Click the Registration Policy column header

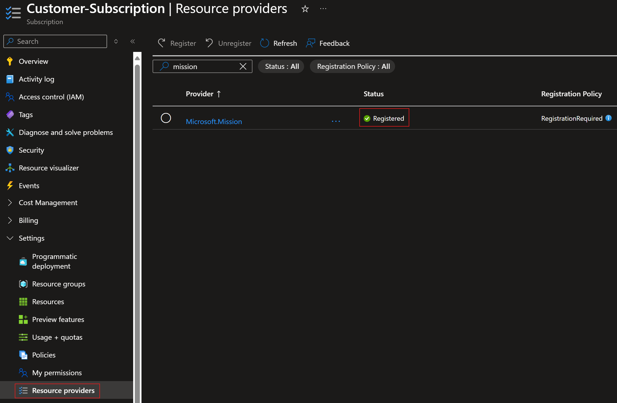(x=572, y=94)
